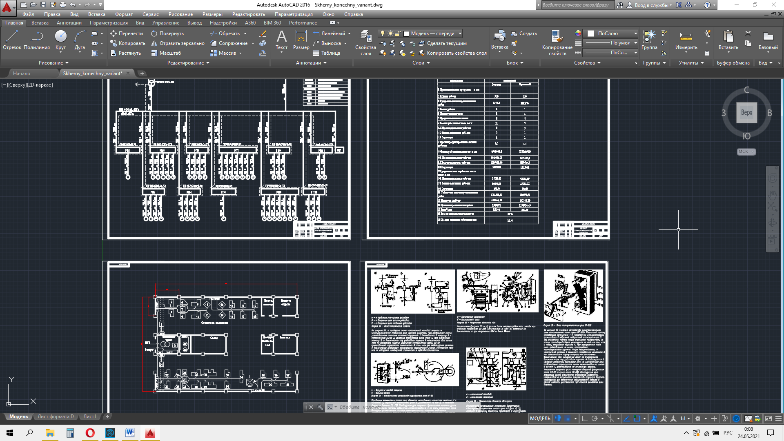
Task: Select the Дуга (Arc) tool
Action: (80, 40)
